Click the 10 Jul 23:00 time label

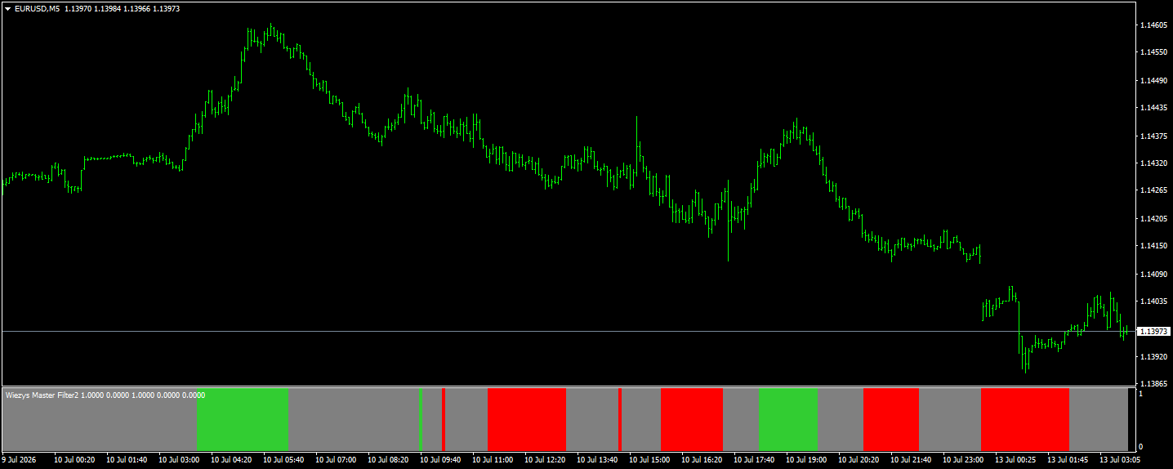point(963,460)
